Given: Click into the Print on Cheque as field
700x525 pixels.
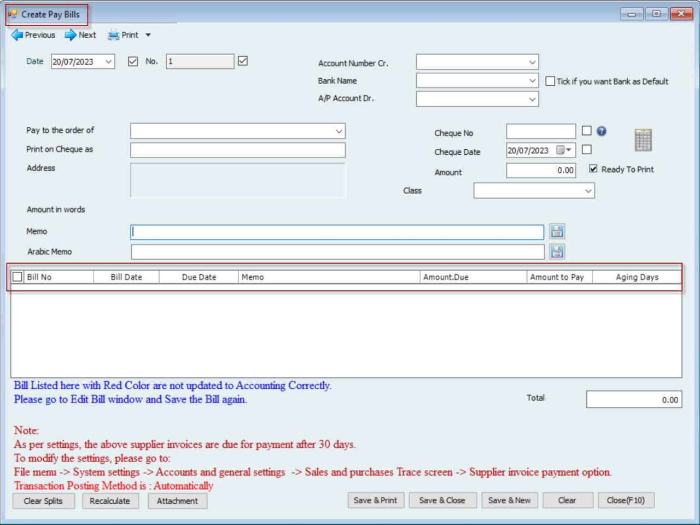Looking at the screenshot, I should click(237, 150).
